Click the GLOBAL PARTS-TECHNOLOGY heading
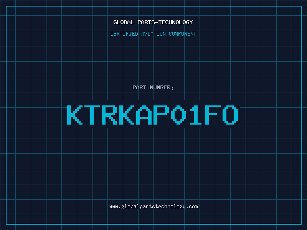Screen dimensions: 307x230 click(153, 22)
